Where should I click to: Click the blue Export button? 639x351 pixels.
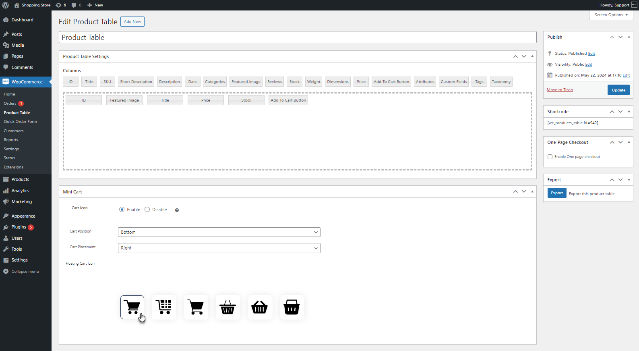tap(557, 193)
